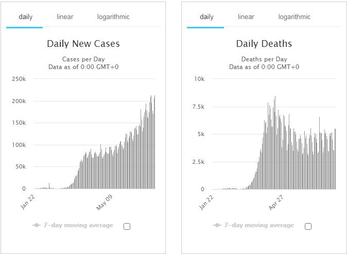Click the legend line marker below deaths chart
The height and width of the screenshot is (254, 347).
point(217,226)
